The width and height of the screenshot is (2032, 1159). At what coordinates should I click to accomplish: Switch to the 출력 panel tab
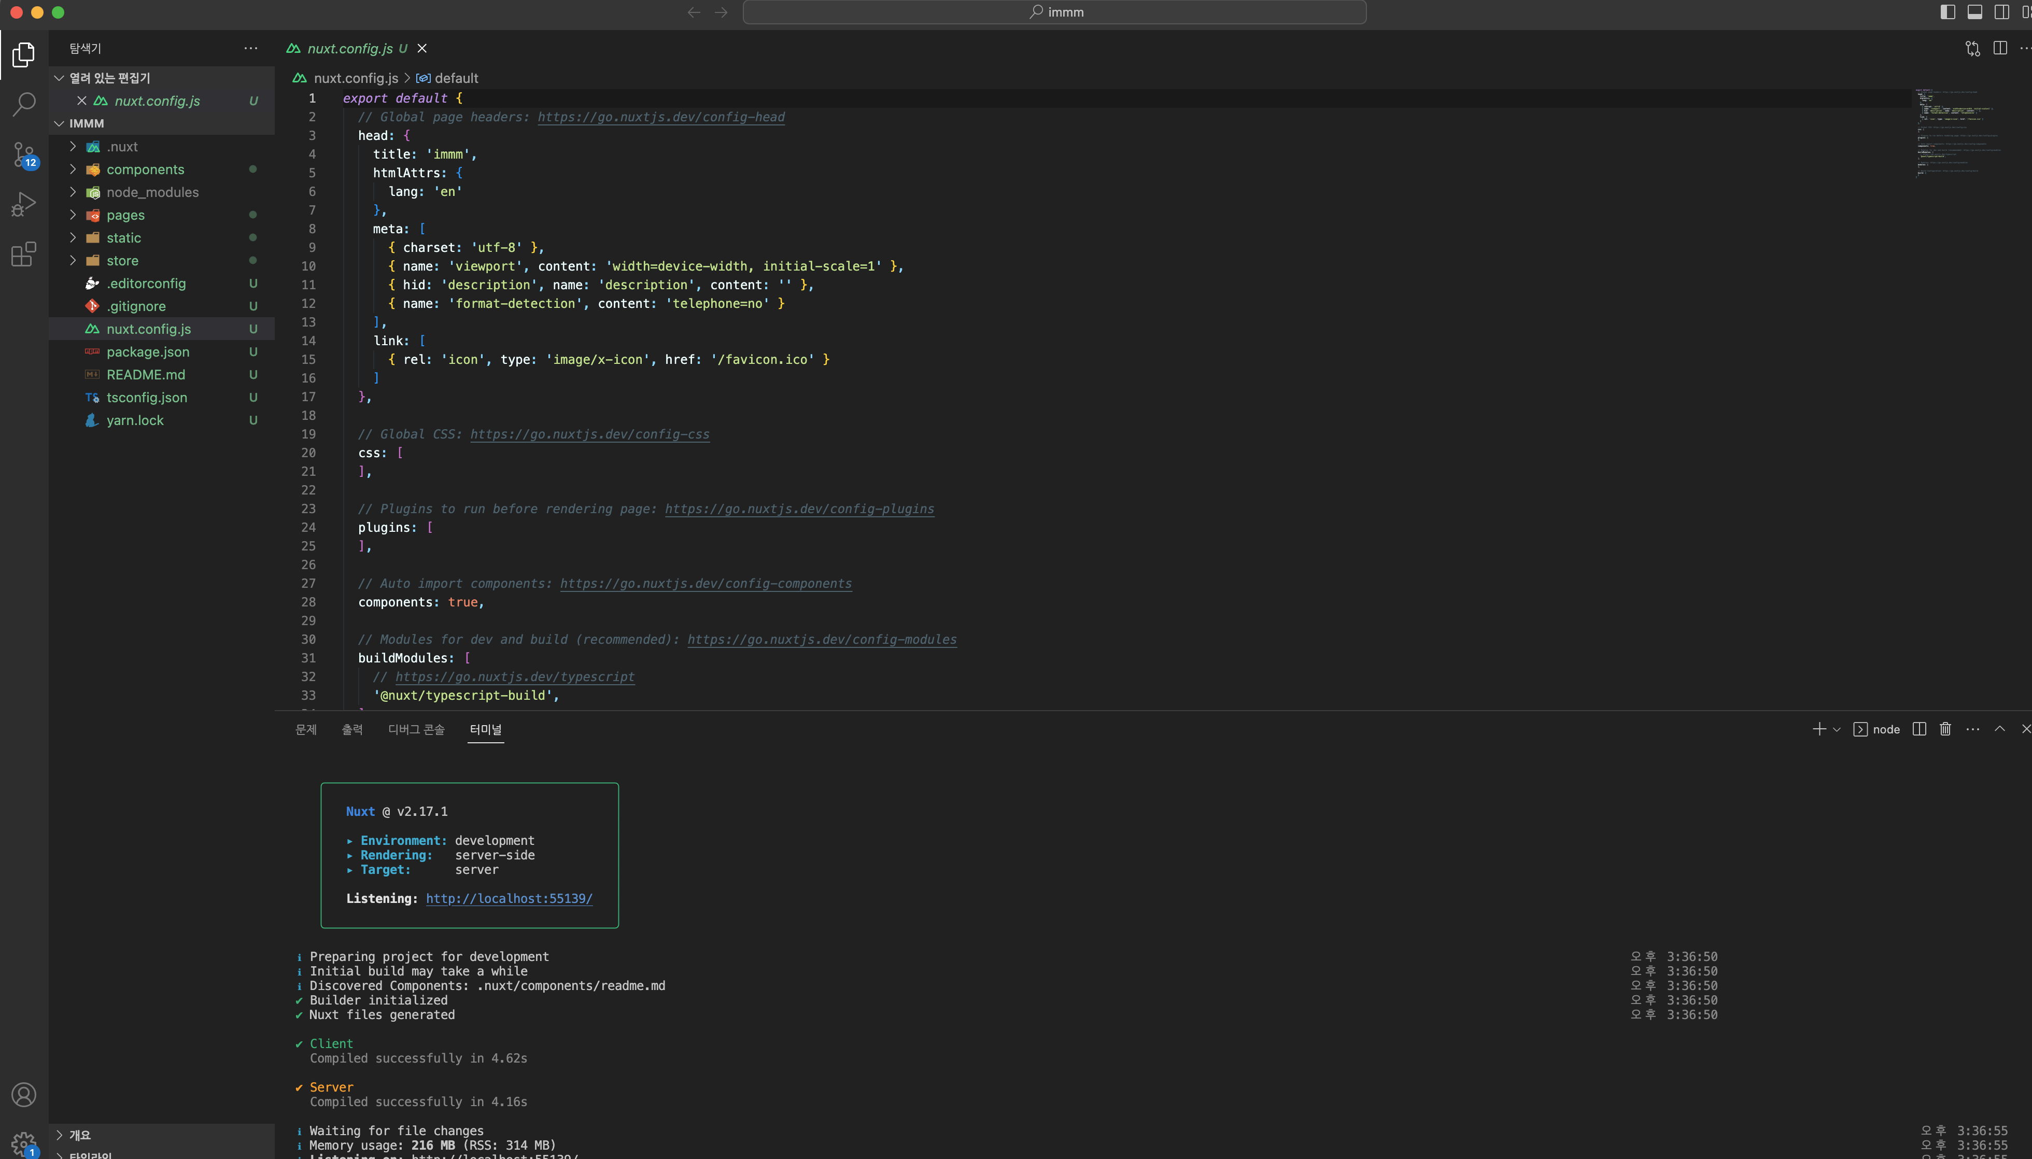pos(352,729)
